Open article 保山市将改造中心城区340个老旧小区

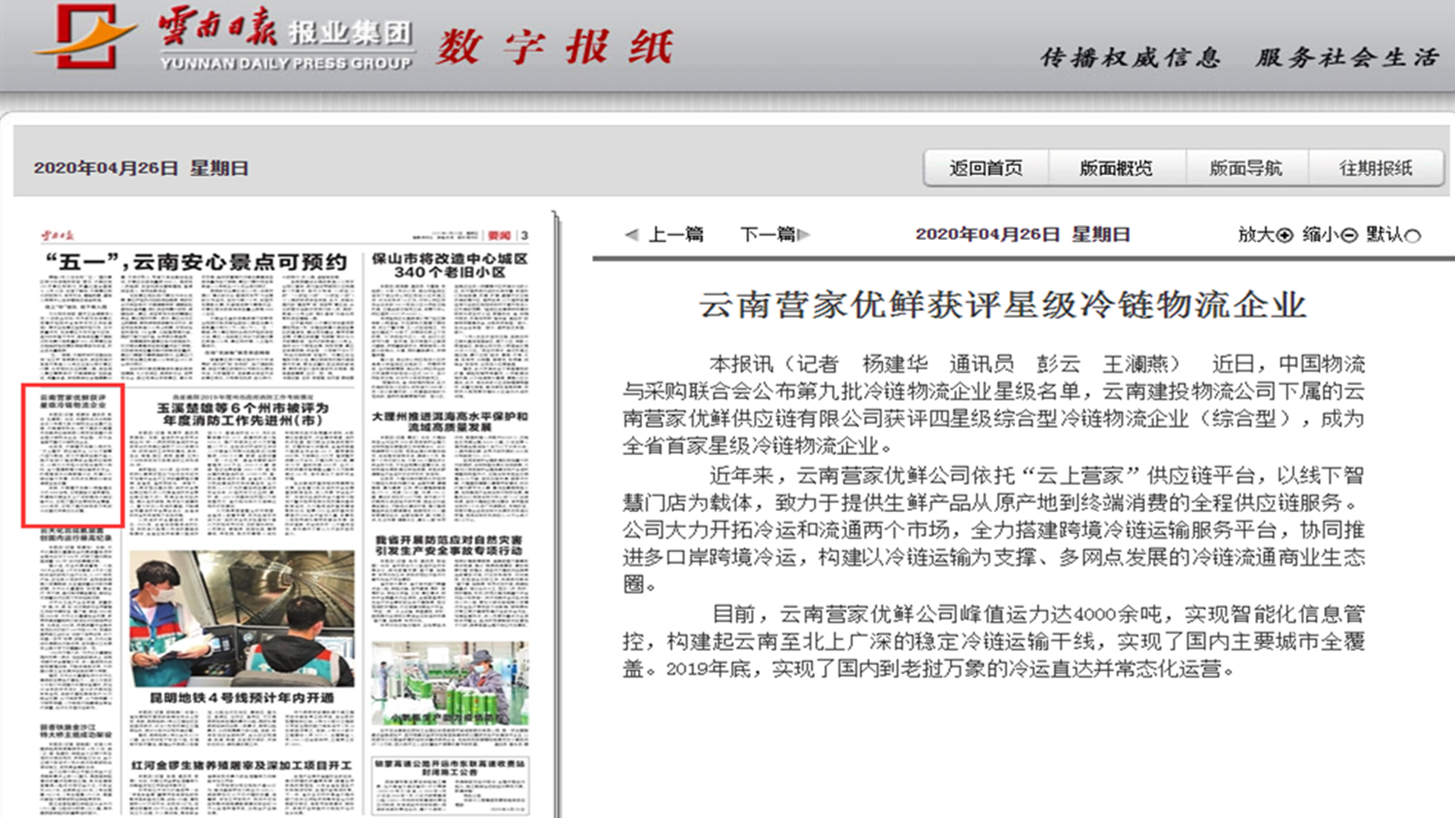coord(449,265)
